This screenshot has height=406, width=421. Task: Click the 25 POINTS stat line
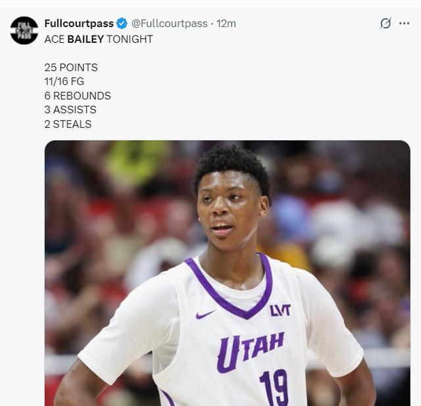pos(71,67)
